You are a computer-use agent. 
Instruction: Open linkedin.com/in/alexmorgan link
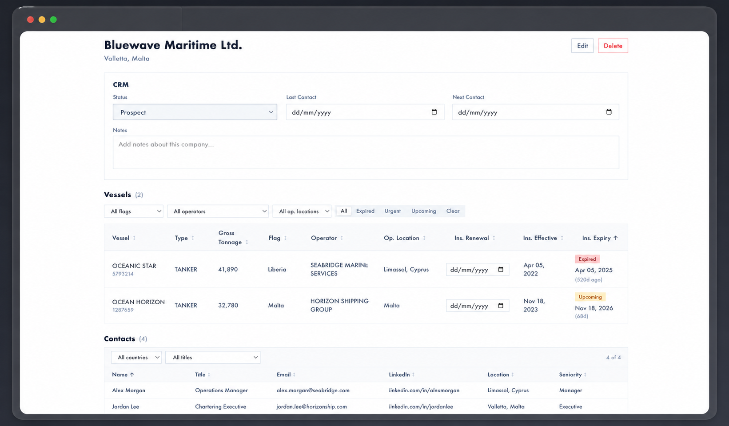tap(424, 390)
